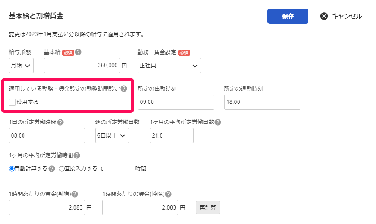This screenshot has height=224, width=376.
Task: Click the 賃金(割増) 2,083 field
Action: (x=47, y=207)
